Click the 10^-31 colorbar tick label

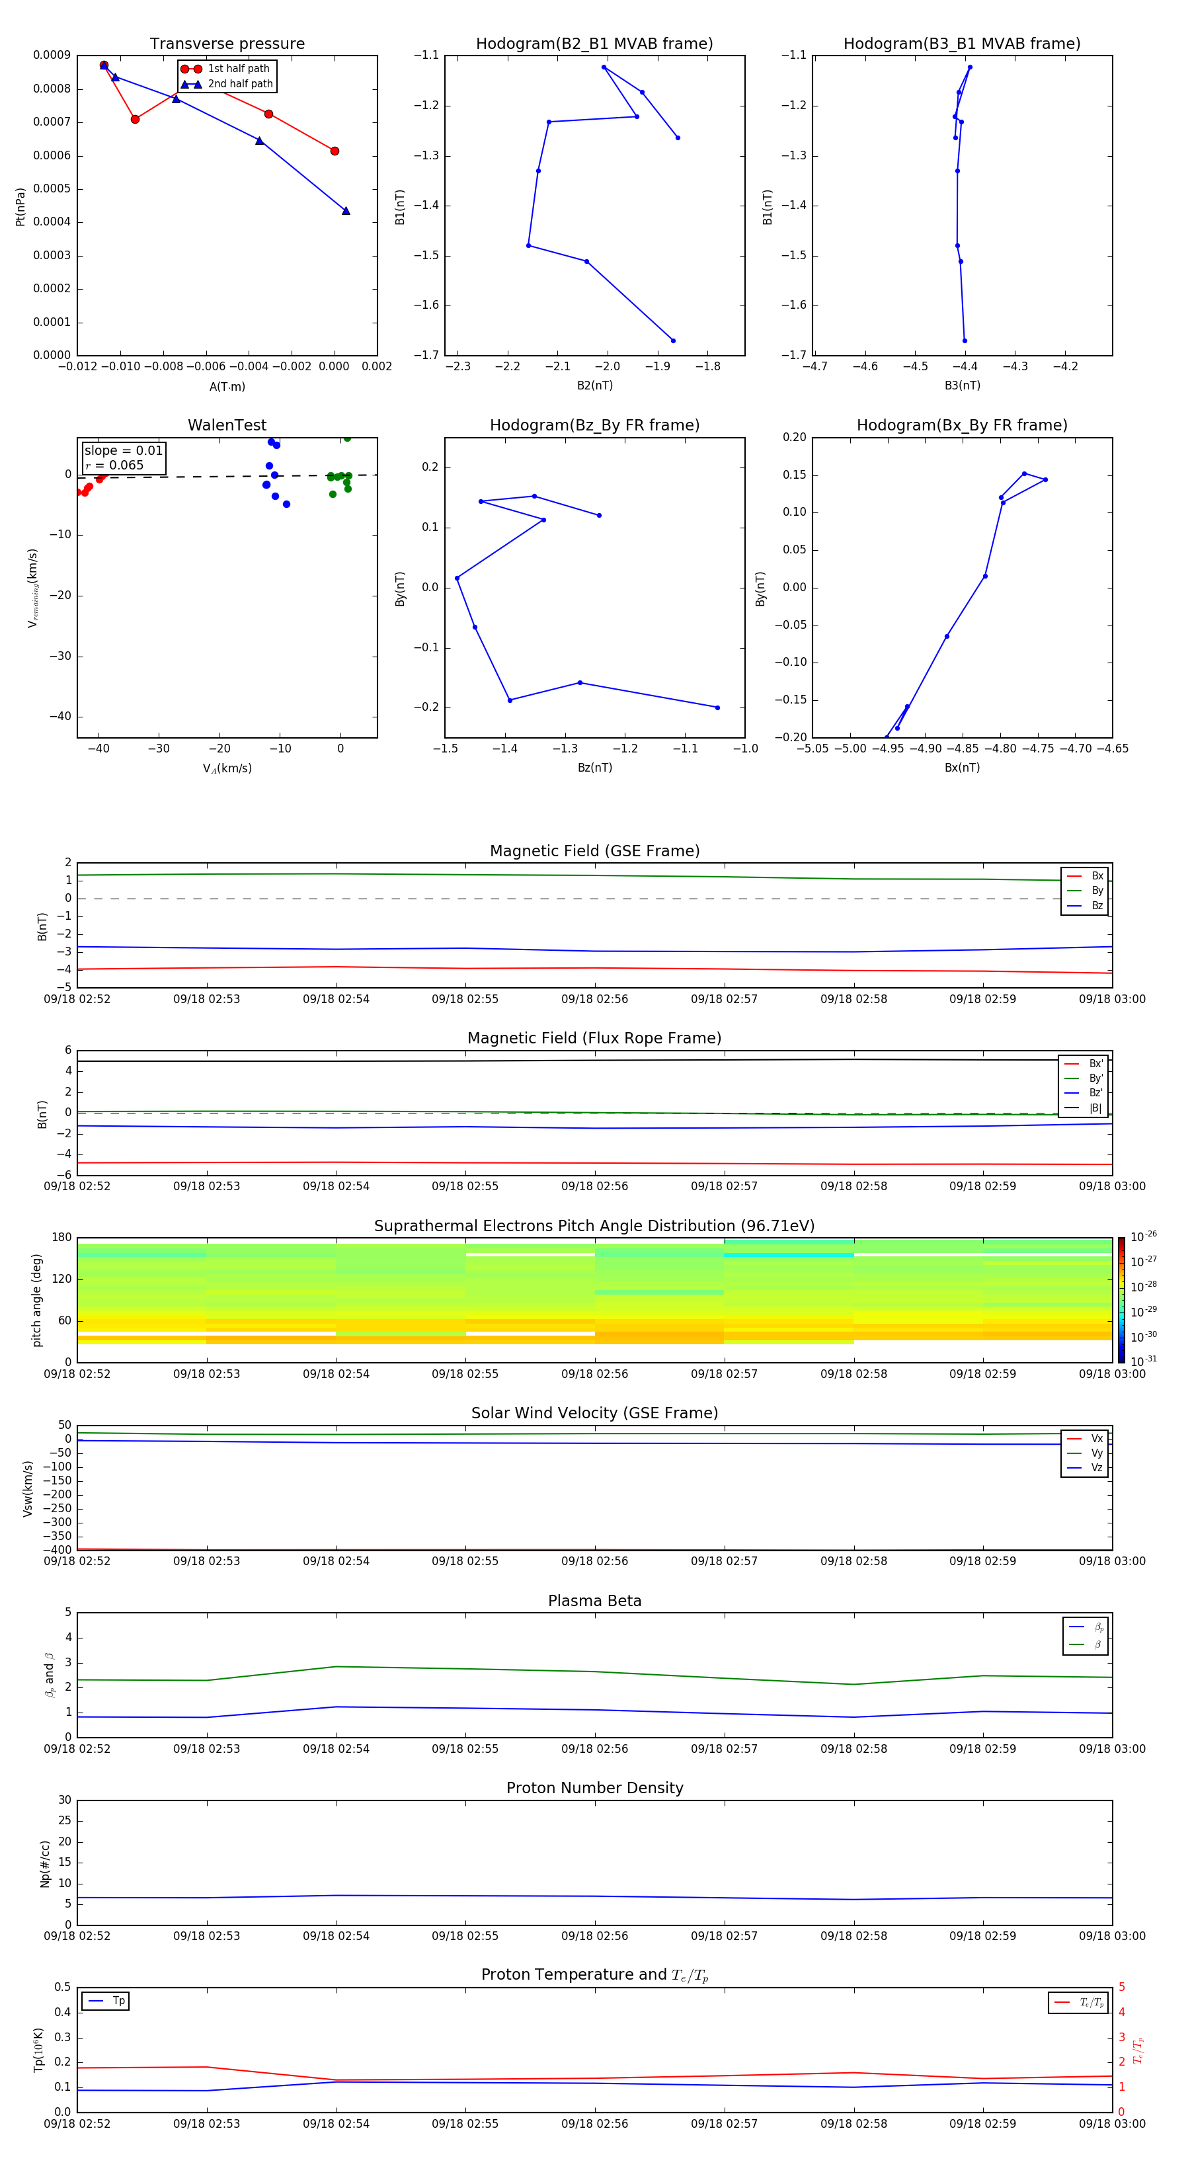1144,1361
